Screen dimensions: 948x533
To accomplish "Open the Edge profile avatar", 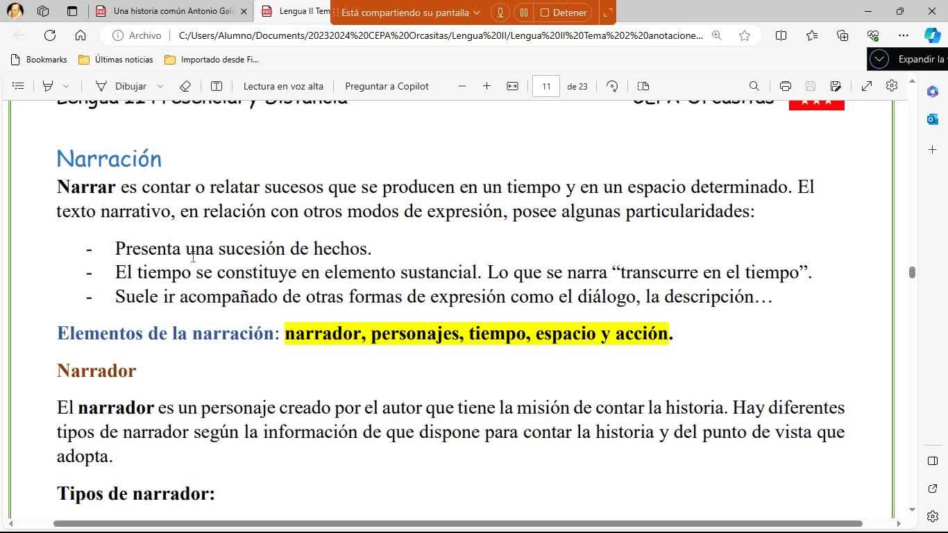I will click(15, 11).
